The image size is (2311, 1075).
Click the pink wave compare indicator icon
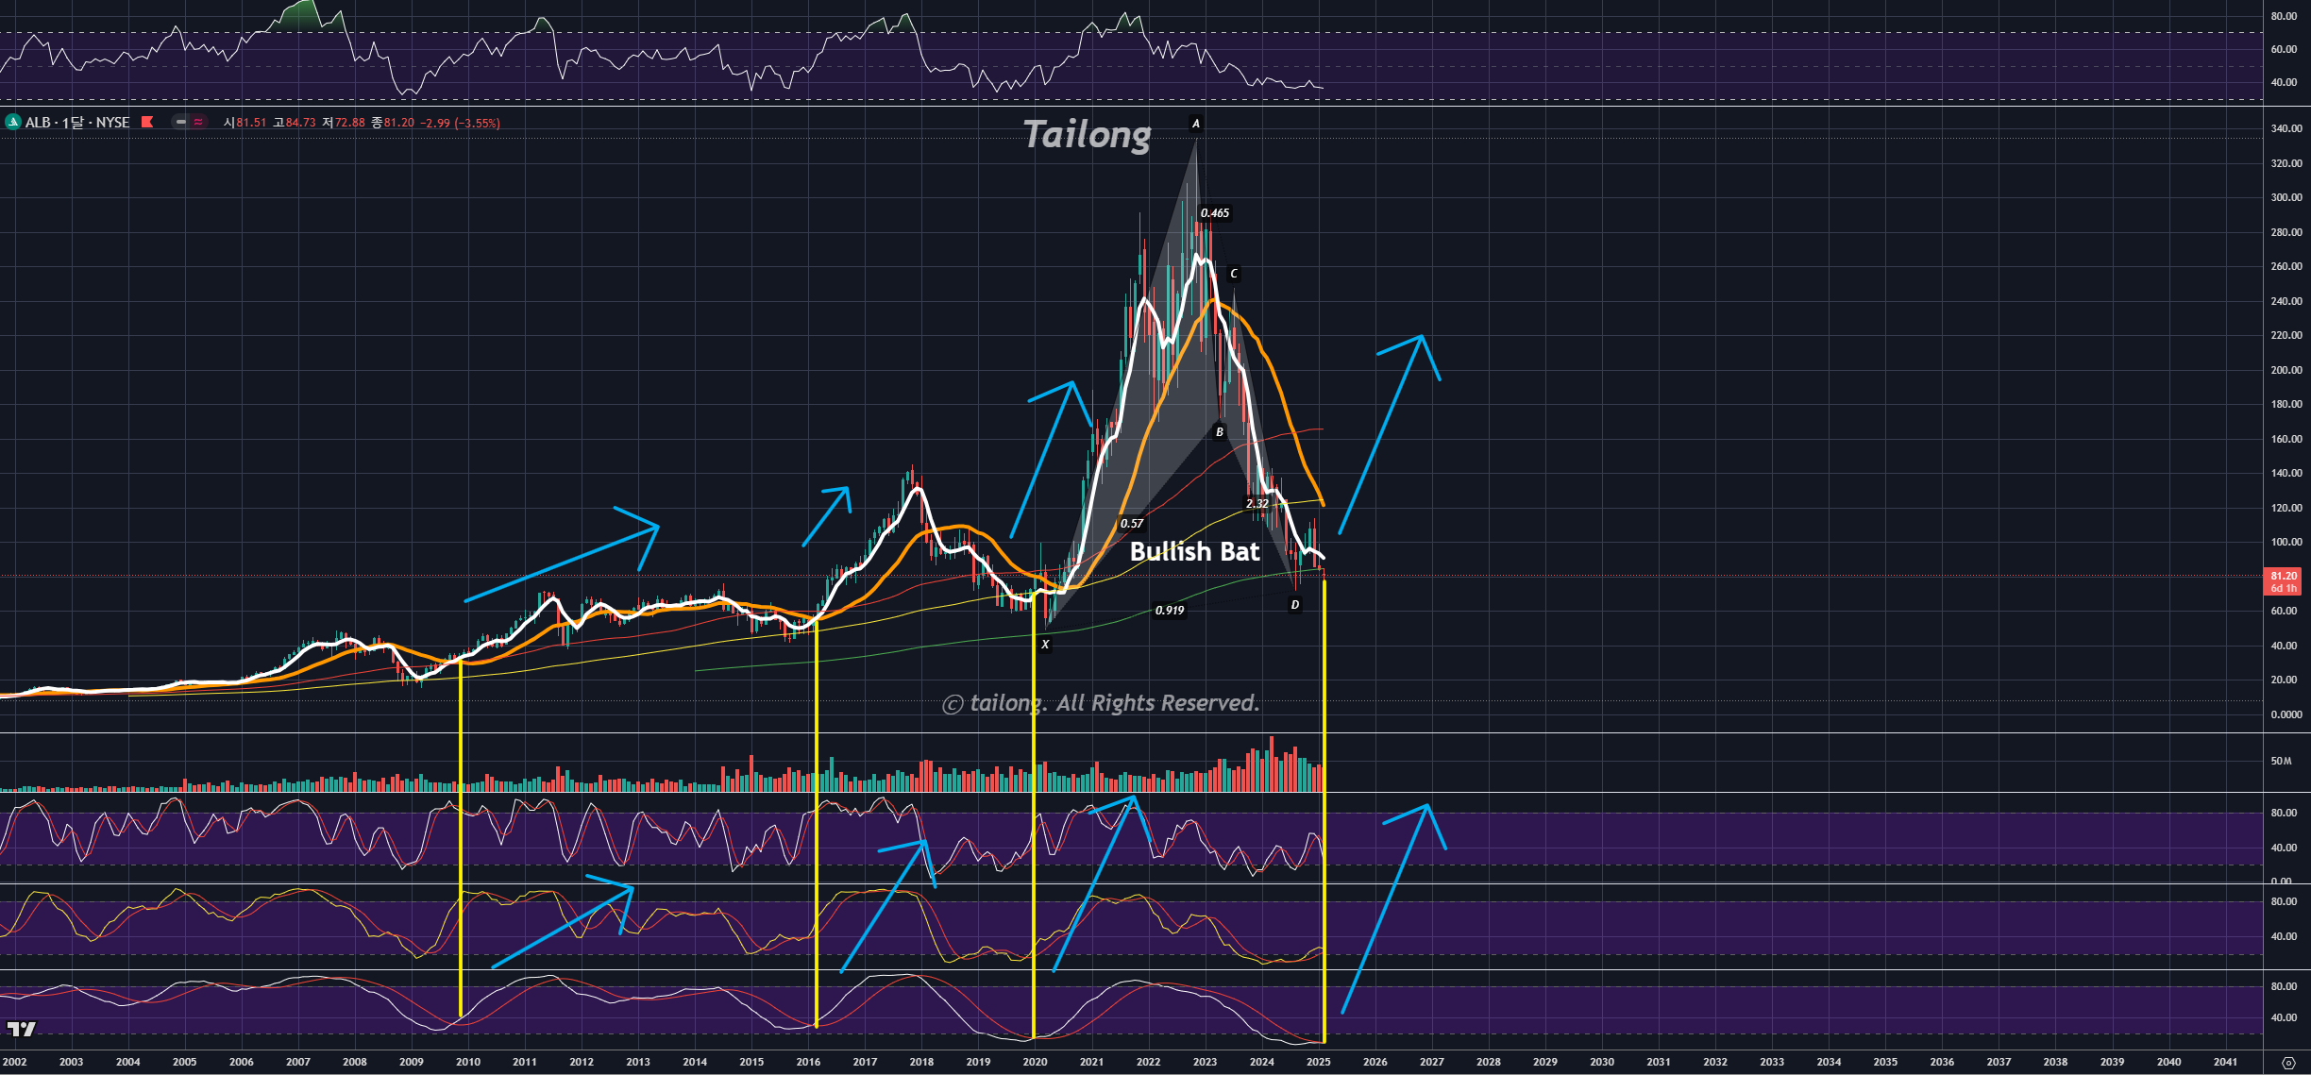198,122
